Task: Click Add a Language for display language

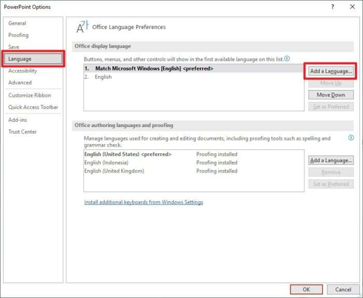Action: click(x=331, y=71)
